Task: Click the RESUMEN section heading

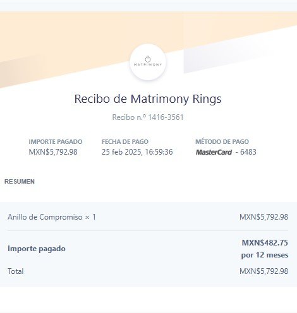Action: pos(20,182)
